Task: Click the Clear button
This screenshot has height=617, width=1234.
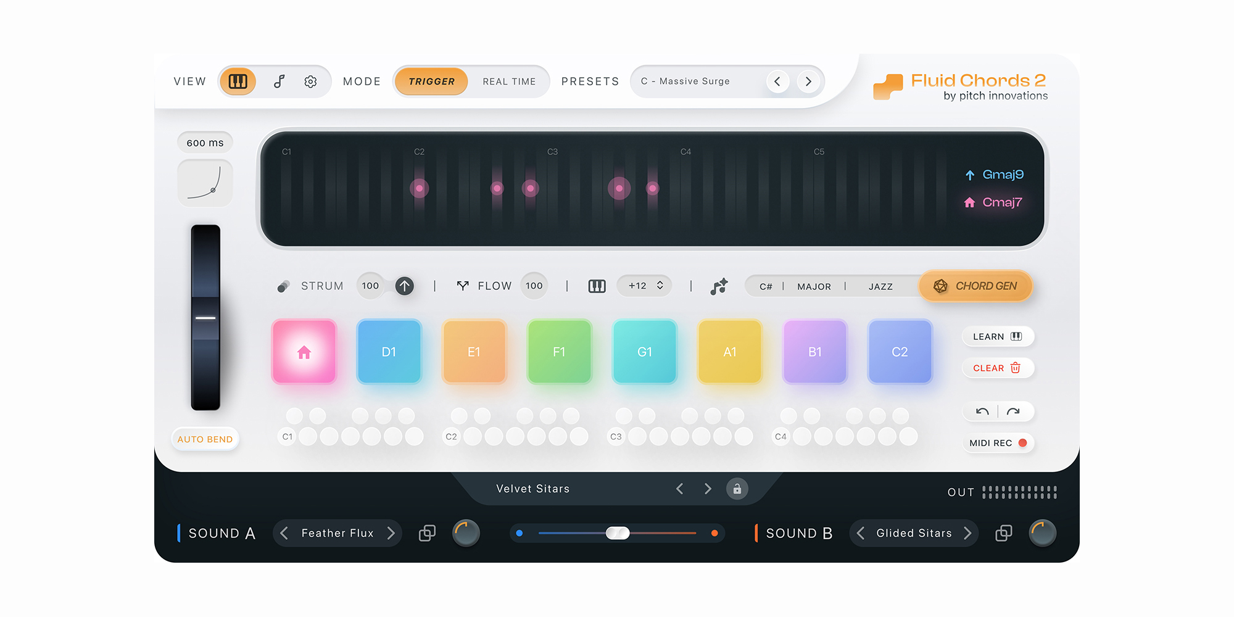Action: tap(997, 368)
